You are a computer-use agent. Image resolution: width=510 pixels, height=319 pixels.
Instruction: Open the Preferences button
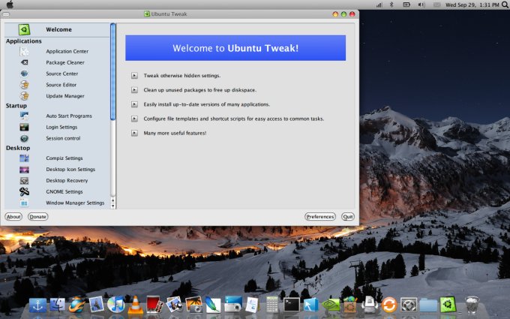tap(319, 216)
